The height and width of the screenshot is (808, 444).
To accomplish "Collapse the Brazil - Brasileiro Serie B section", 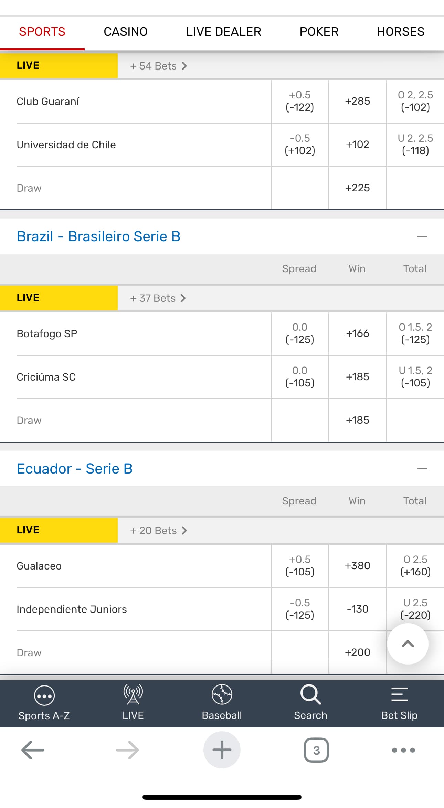I will pyautogui.click(x=422, y=237).
